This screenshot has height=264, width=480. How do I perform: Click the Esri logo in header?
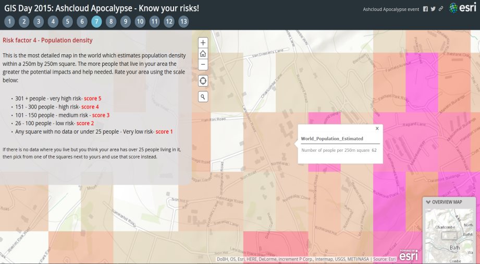(461, 8)
